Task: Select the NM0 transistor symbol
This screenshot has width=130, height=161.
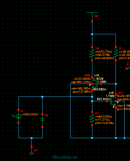Action: coord(95,84)
